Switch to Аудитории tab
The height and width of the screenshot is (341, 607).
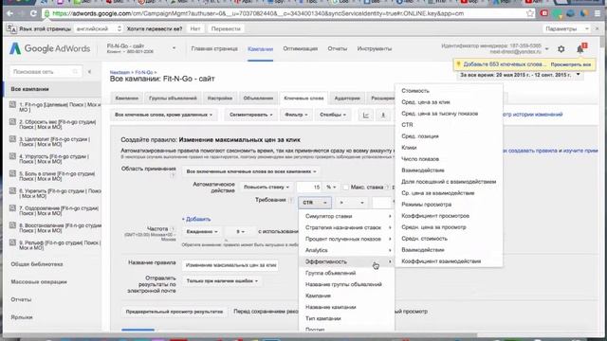pyautogui.click(x=347, y=99)
